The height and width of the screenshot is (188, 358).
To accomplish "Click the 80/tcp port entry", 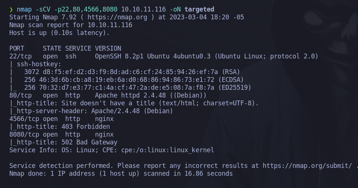I will (20, 95).
